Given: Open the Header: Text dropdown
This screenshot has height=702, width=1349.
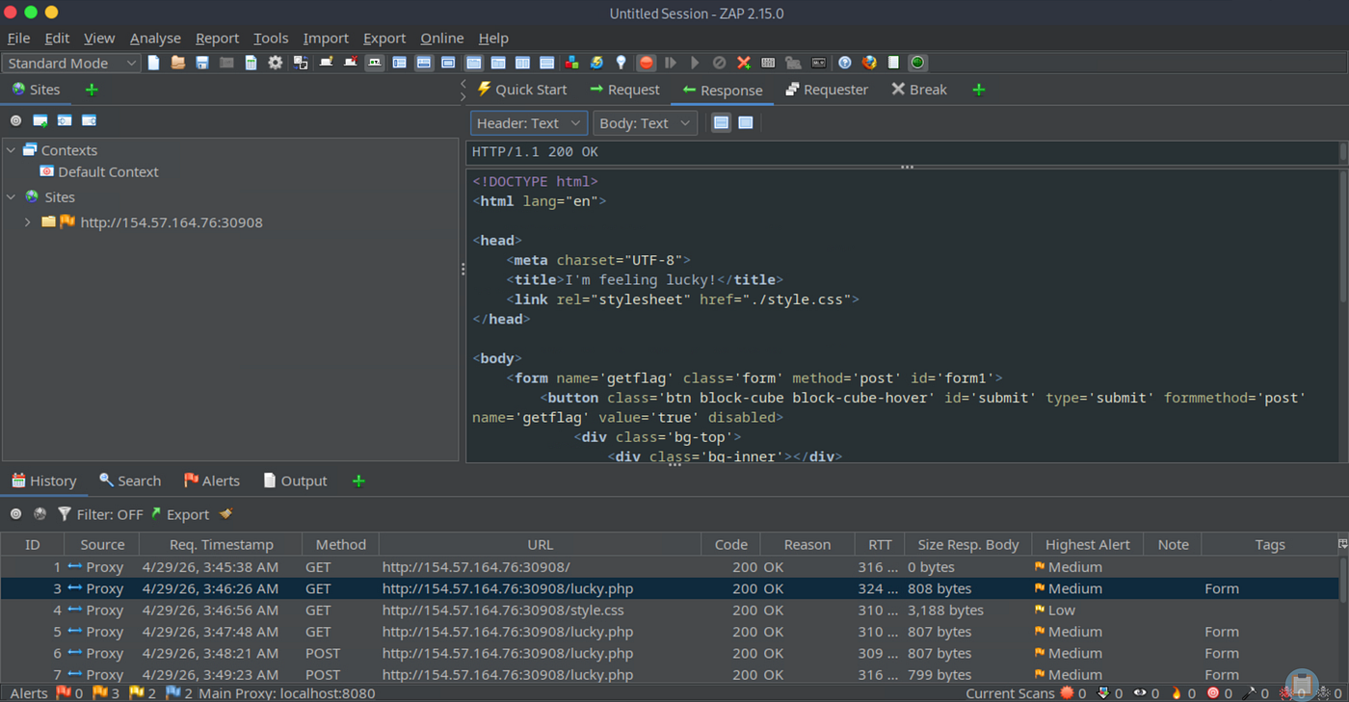Looking at the screenshot, I should [528, 123].
